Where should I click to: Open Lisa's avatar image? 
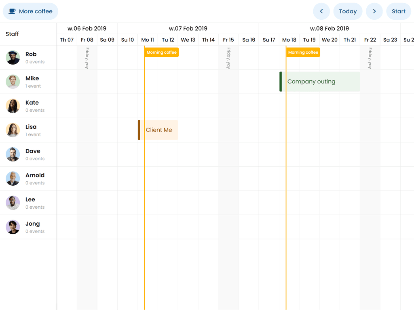click(x=13, y=130)
